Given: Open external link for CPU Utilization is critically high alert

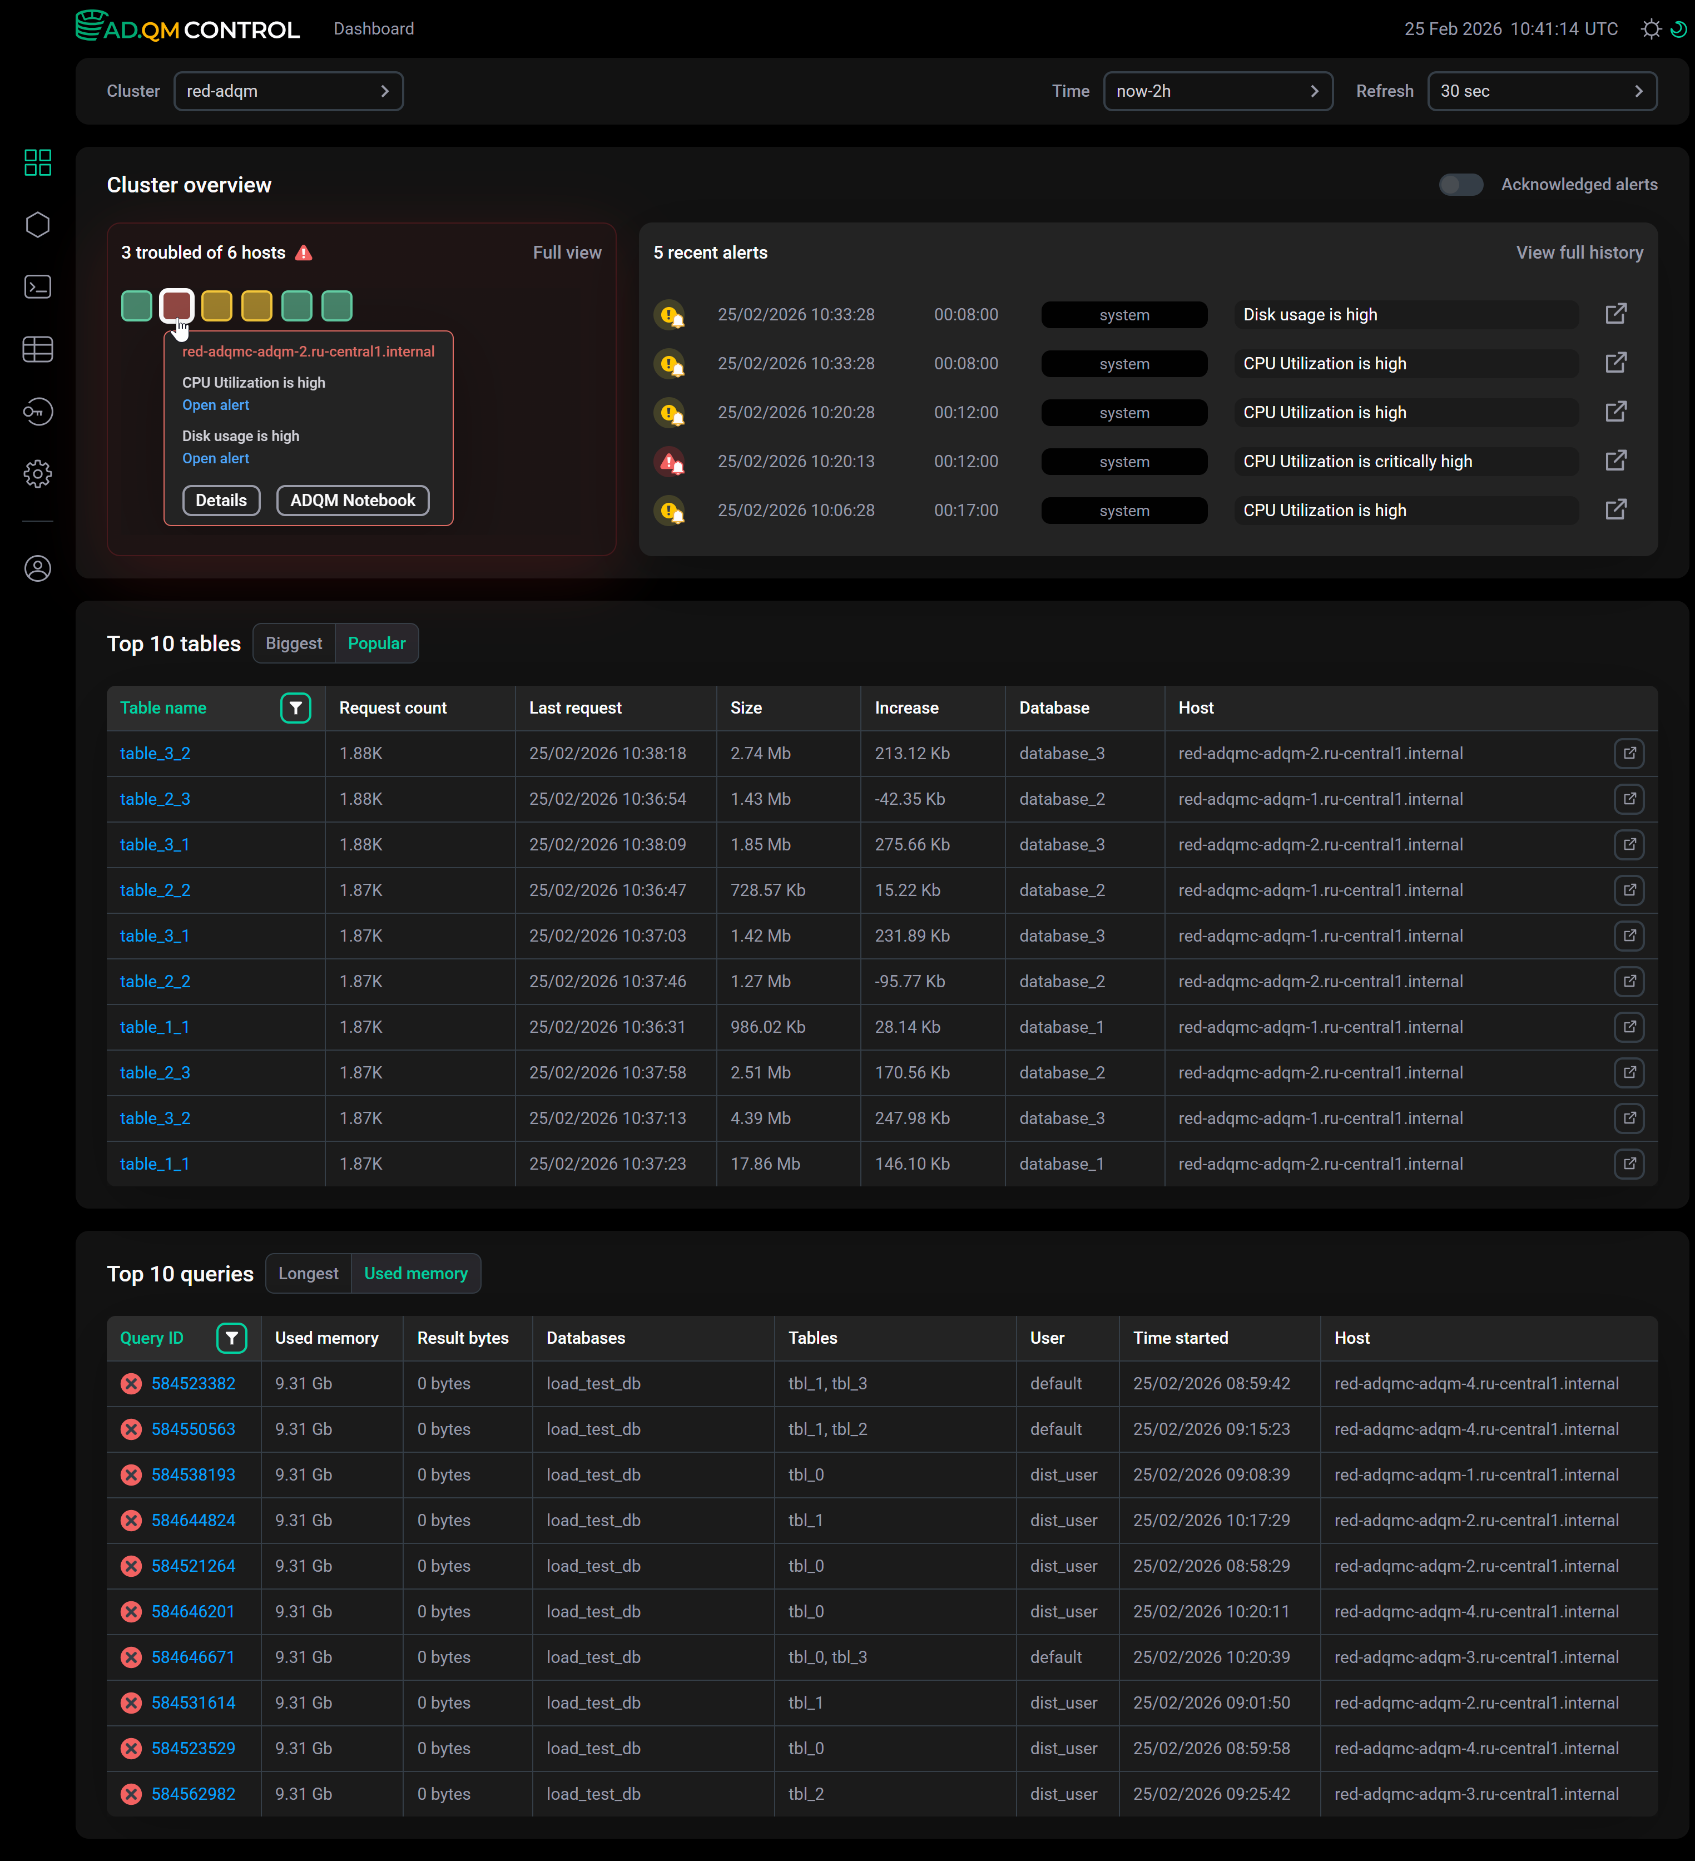Looking at the screenshot, I should pos(1615,461).
